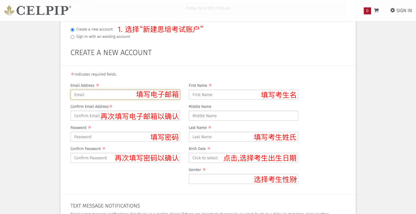Click the 'Friday, Oct 8 2021' date field
Image resolution: width=416 pixels, height=214 pixels.
(x=208, y=8)
